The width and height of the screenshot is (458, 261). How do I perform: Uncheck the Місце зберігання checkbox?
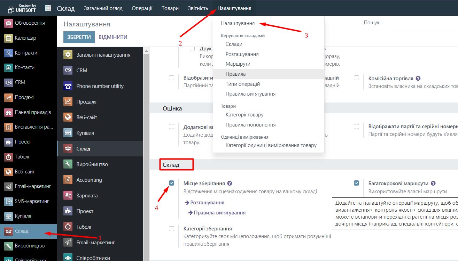point(171,183)
